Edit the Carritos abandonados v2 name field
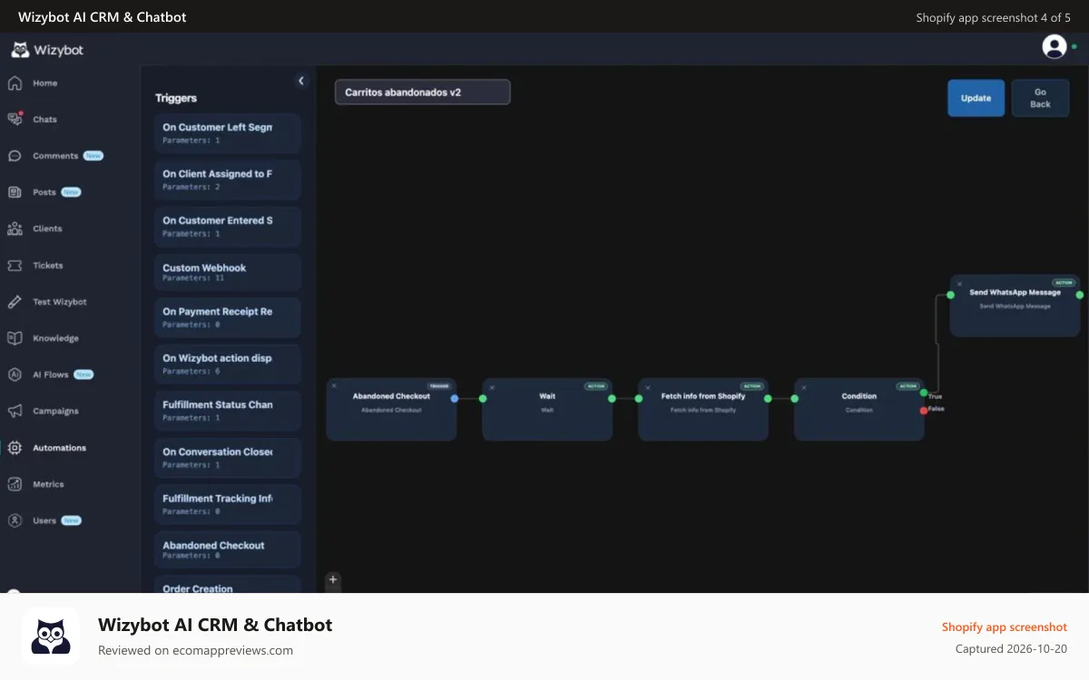This screenshot has width=1089, height=680. (423, 92)
